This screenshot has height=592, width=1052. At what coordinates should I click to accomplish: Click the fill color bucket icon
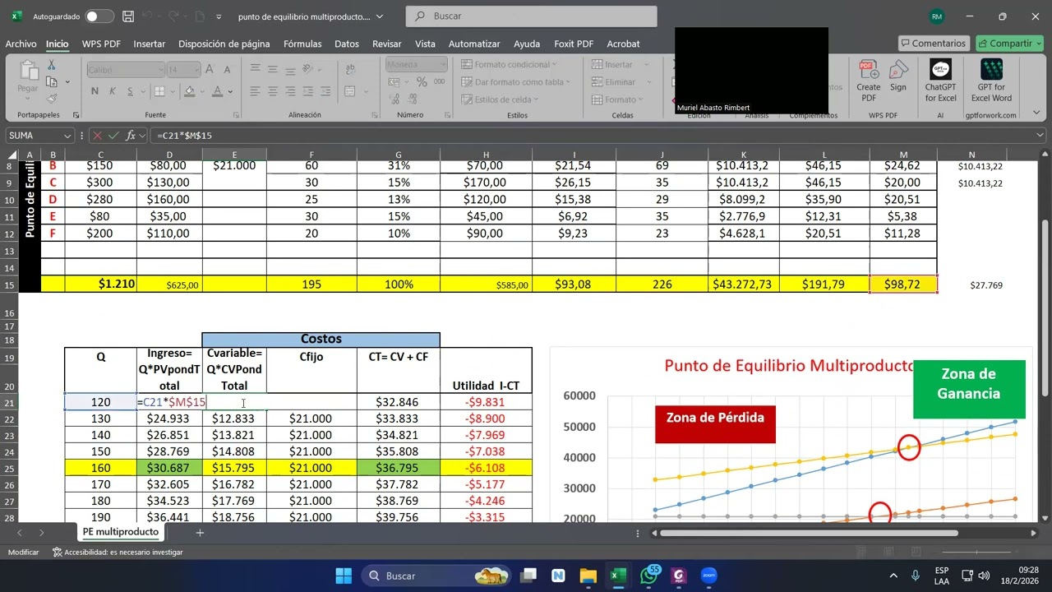tap(190, 91)
